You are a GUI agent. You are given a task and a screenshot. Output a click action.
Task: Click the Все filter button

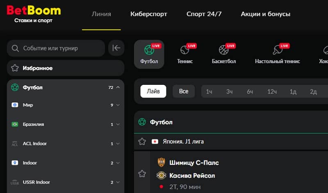pyautogui.click(x=184, y=91)
